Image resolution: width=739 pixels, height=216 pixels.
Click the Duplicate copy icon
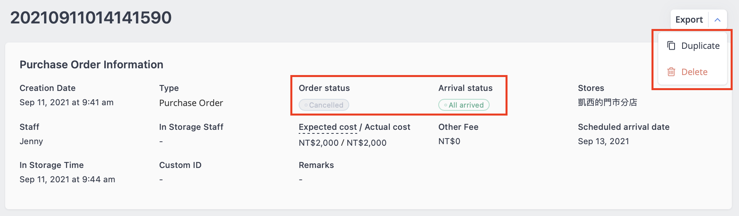pos(671,46)
